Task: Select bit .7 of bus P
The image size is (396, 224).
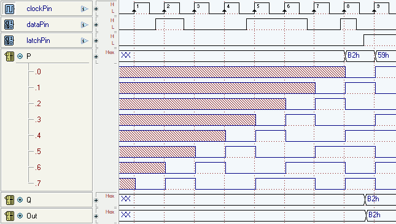Action: click(x=38, y=183)
